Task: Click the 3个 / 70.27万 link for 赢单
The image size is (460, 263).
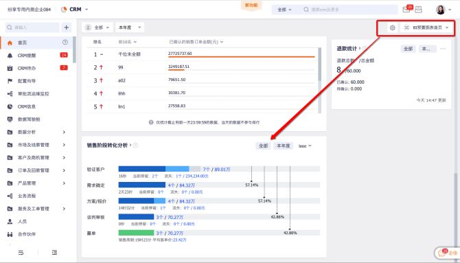Action: [170, 233]
